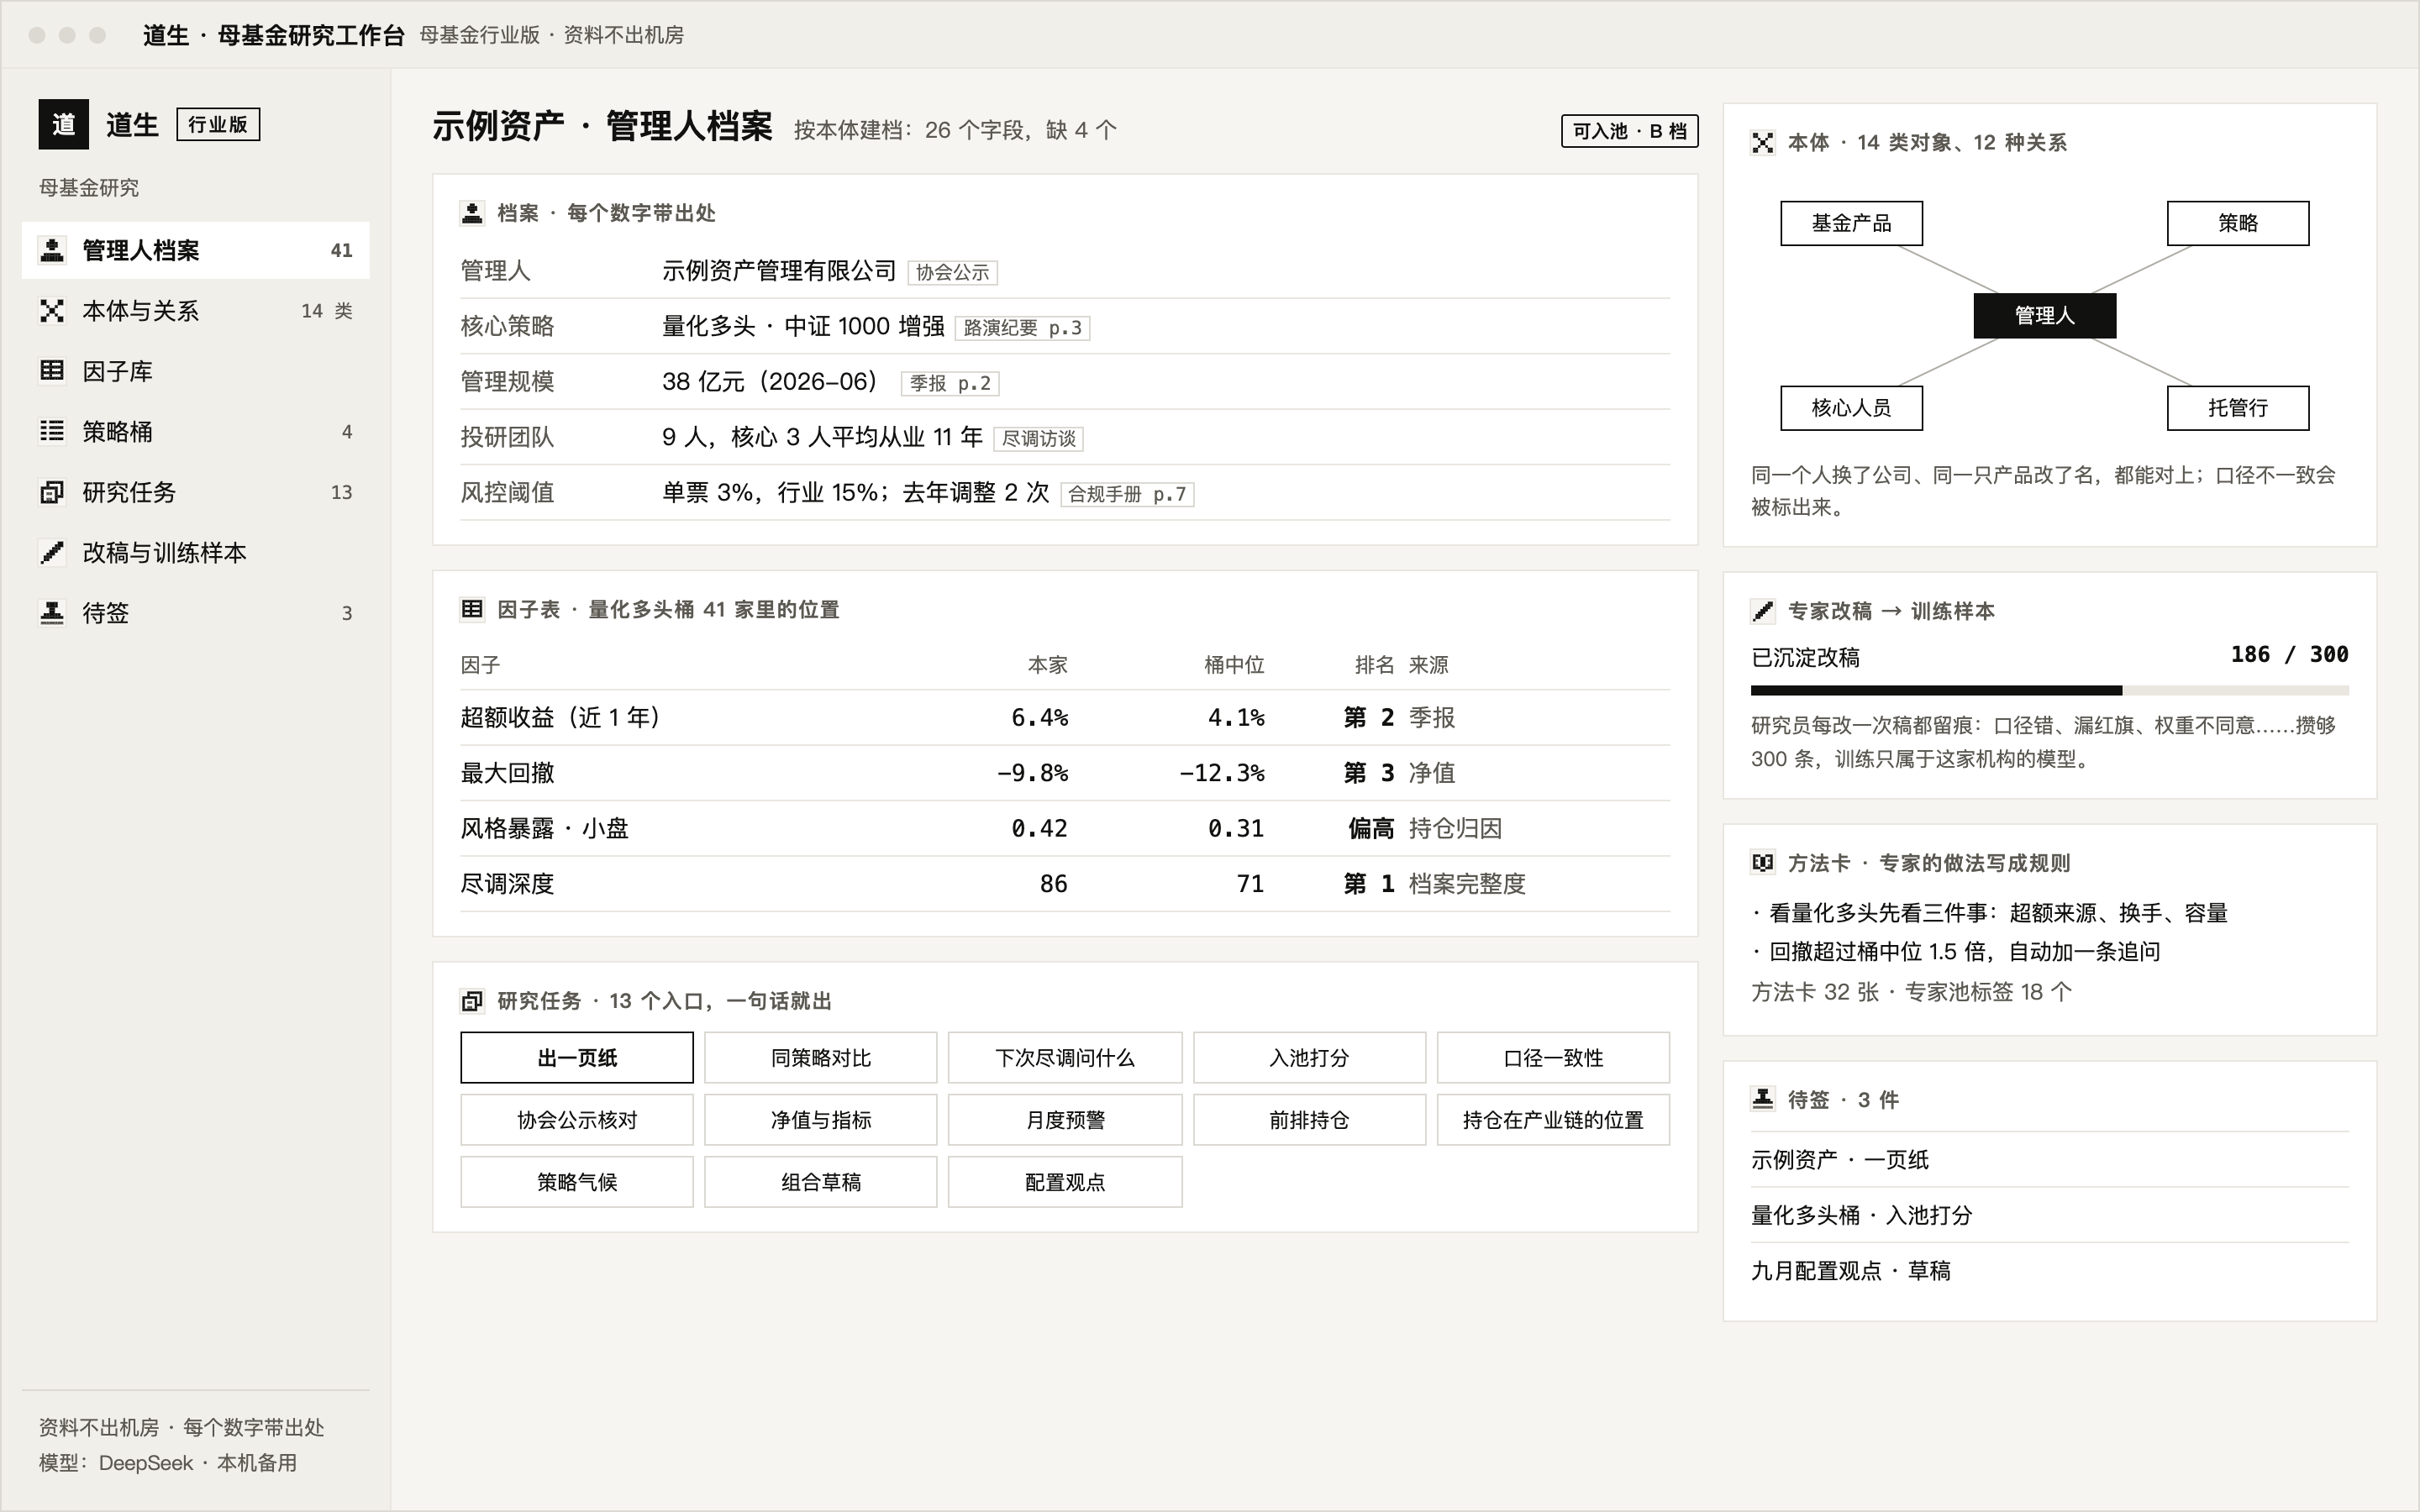Click the pencil icon beside 专家改稿 heading
Image resolution: width=2420 pixels, height=1512 pixels.
[1763, 611]
